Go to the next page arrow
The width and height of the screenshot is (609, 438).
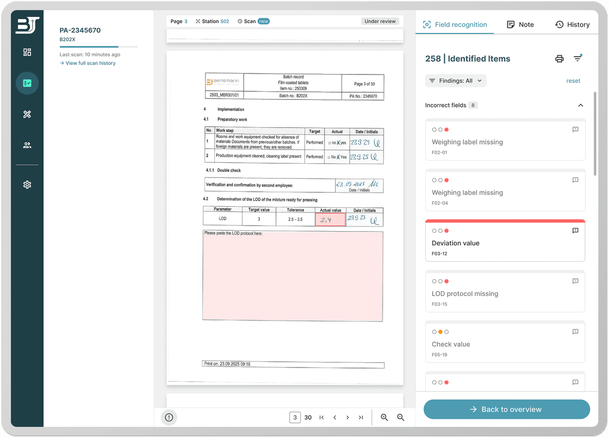pos(348,417)
